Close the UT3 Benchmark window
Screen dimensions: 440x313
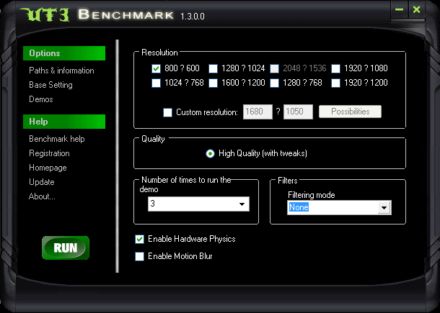pyautogui.click(x=418, y=10)
